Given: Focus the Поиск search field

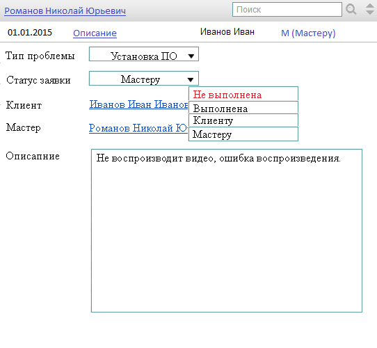Looking at the screenshot, I should coord(287,9).
